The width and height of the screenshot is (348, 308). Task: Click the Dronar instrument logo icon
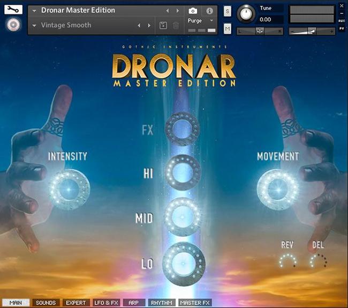pos(13,25)
